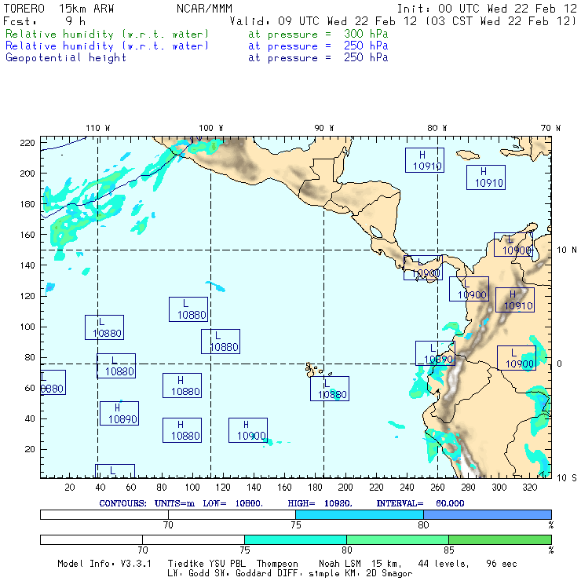Click the L 10900 box over northern Venezuela
Screen dimensions: 581x581
click(x=513, y=244)
